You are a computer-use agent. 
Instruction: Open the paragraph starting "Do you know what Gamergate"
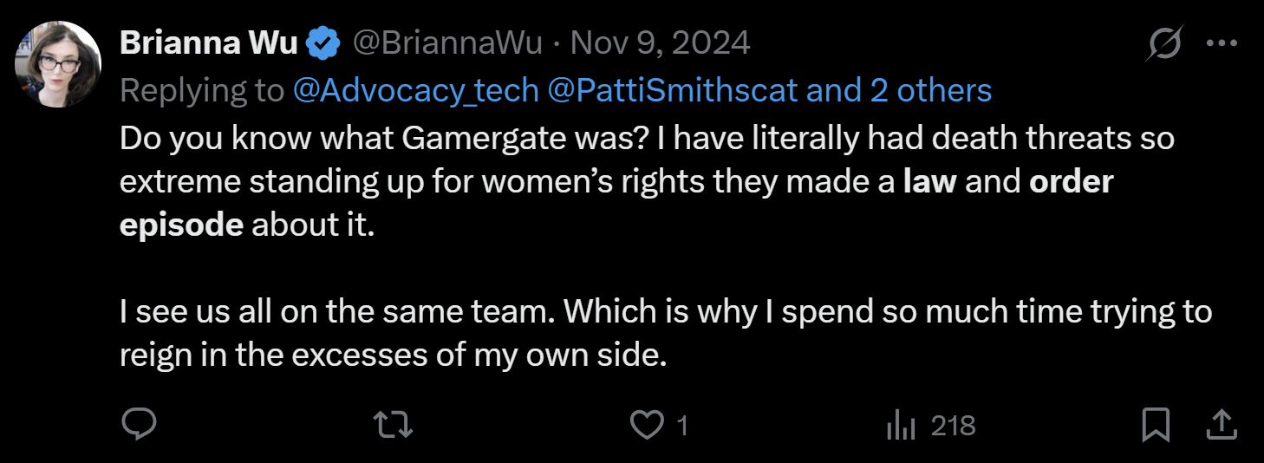647,182
